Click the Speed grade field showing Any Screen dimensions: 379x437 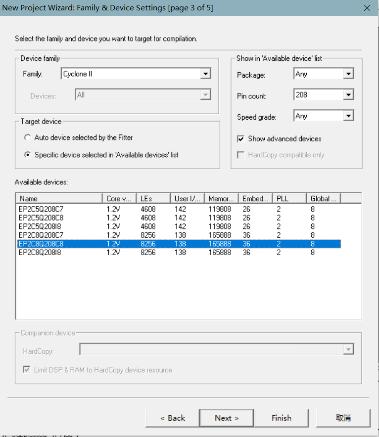(x=319, y=116)
